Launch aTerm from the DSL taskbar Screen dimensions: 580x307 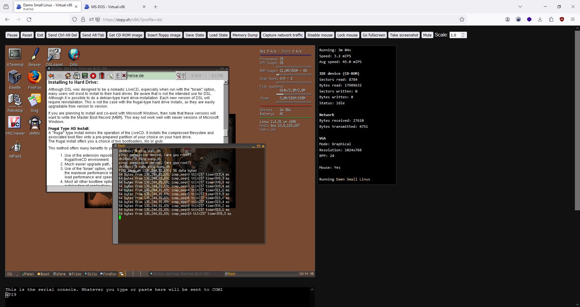point(59,274)
